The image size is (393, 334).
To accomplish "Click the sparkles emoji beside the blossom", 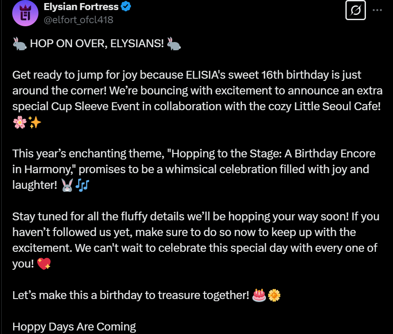I will coord(35,123).
